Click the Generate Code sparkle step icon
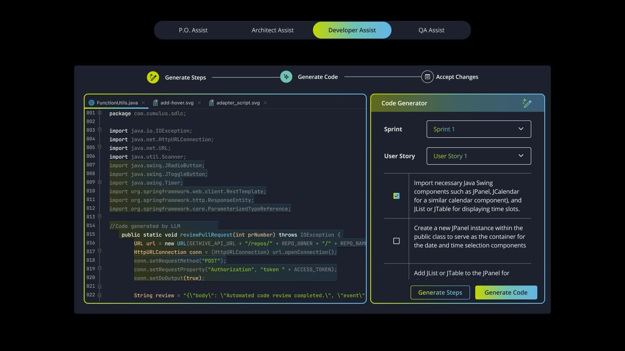 (x=286, y=77)
